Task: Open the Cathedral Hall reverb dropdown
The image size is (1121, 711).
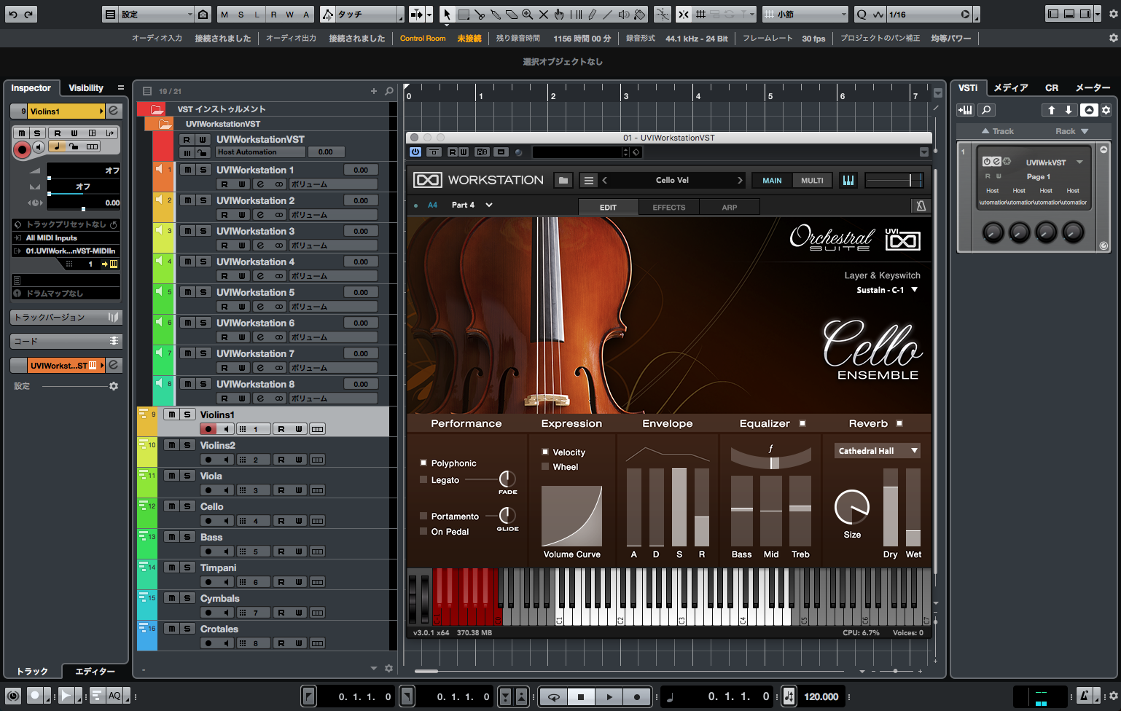Action: [878, 451]
